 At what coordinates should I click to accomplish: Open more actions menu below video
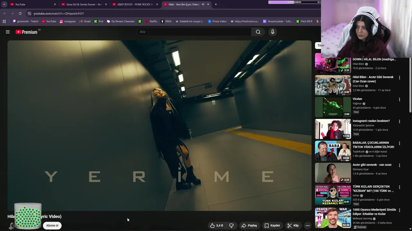pyautogui.click(x=308, y=226)
